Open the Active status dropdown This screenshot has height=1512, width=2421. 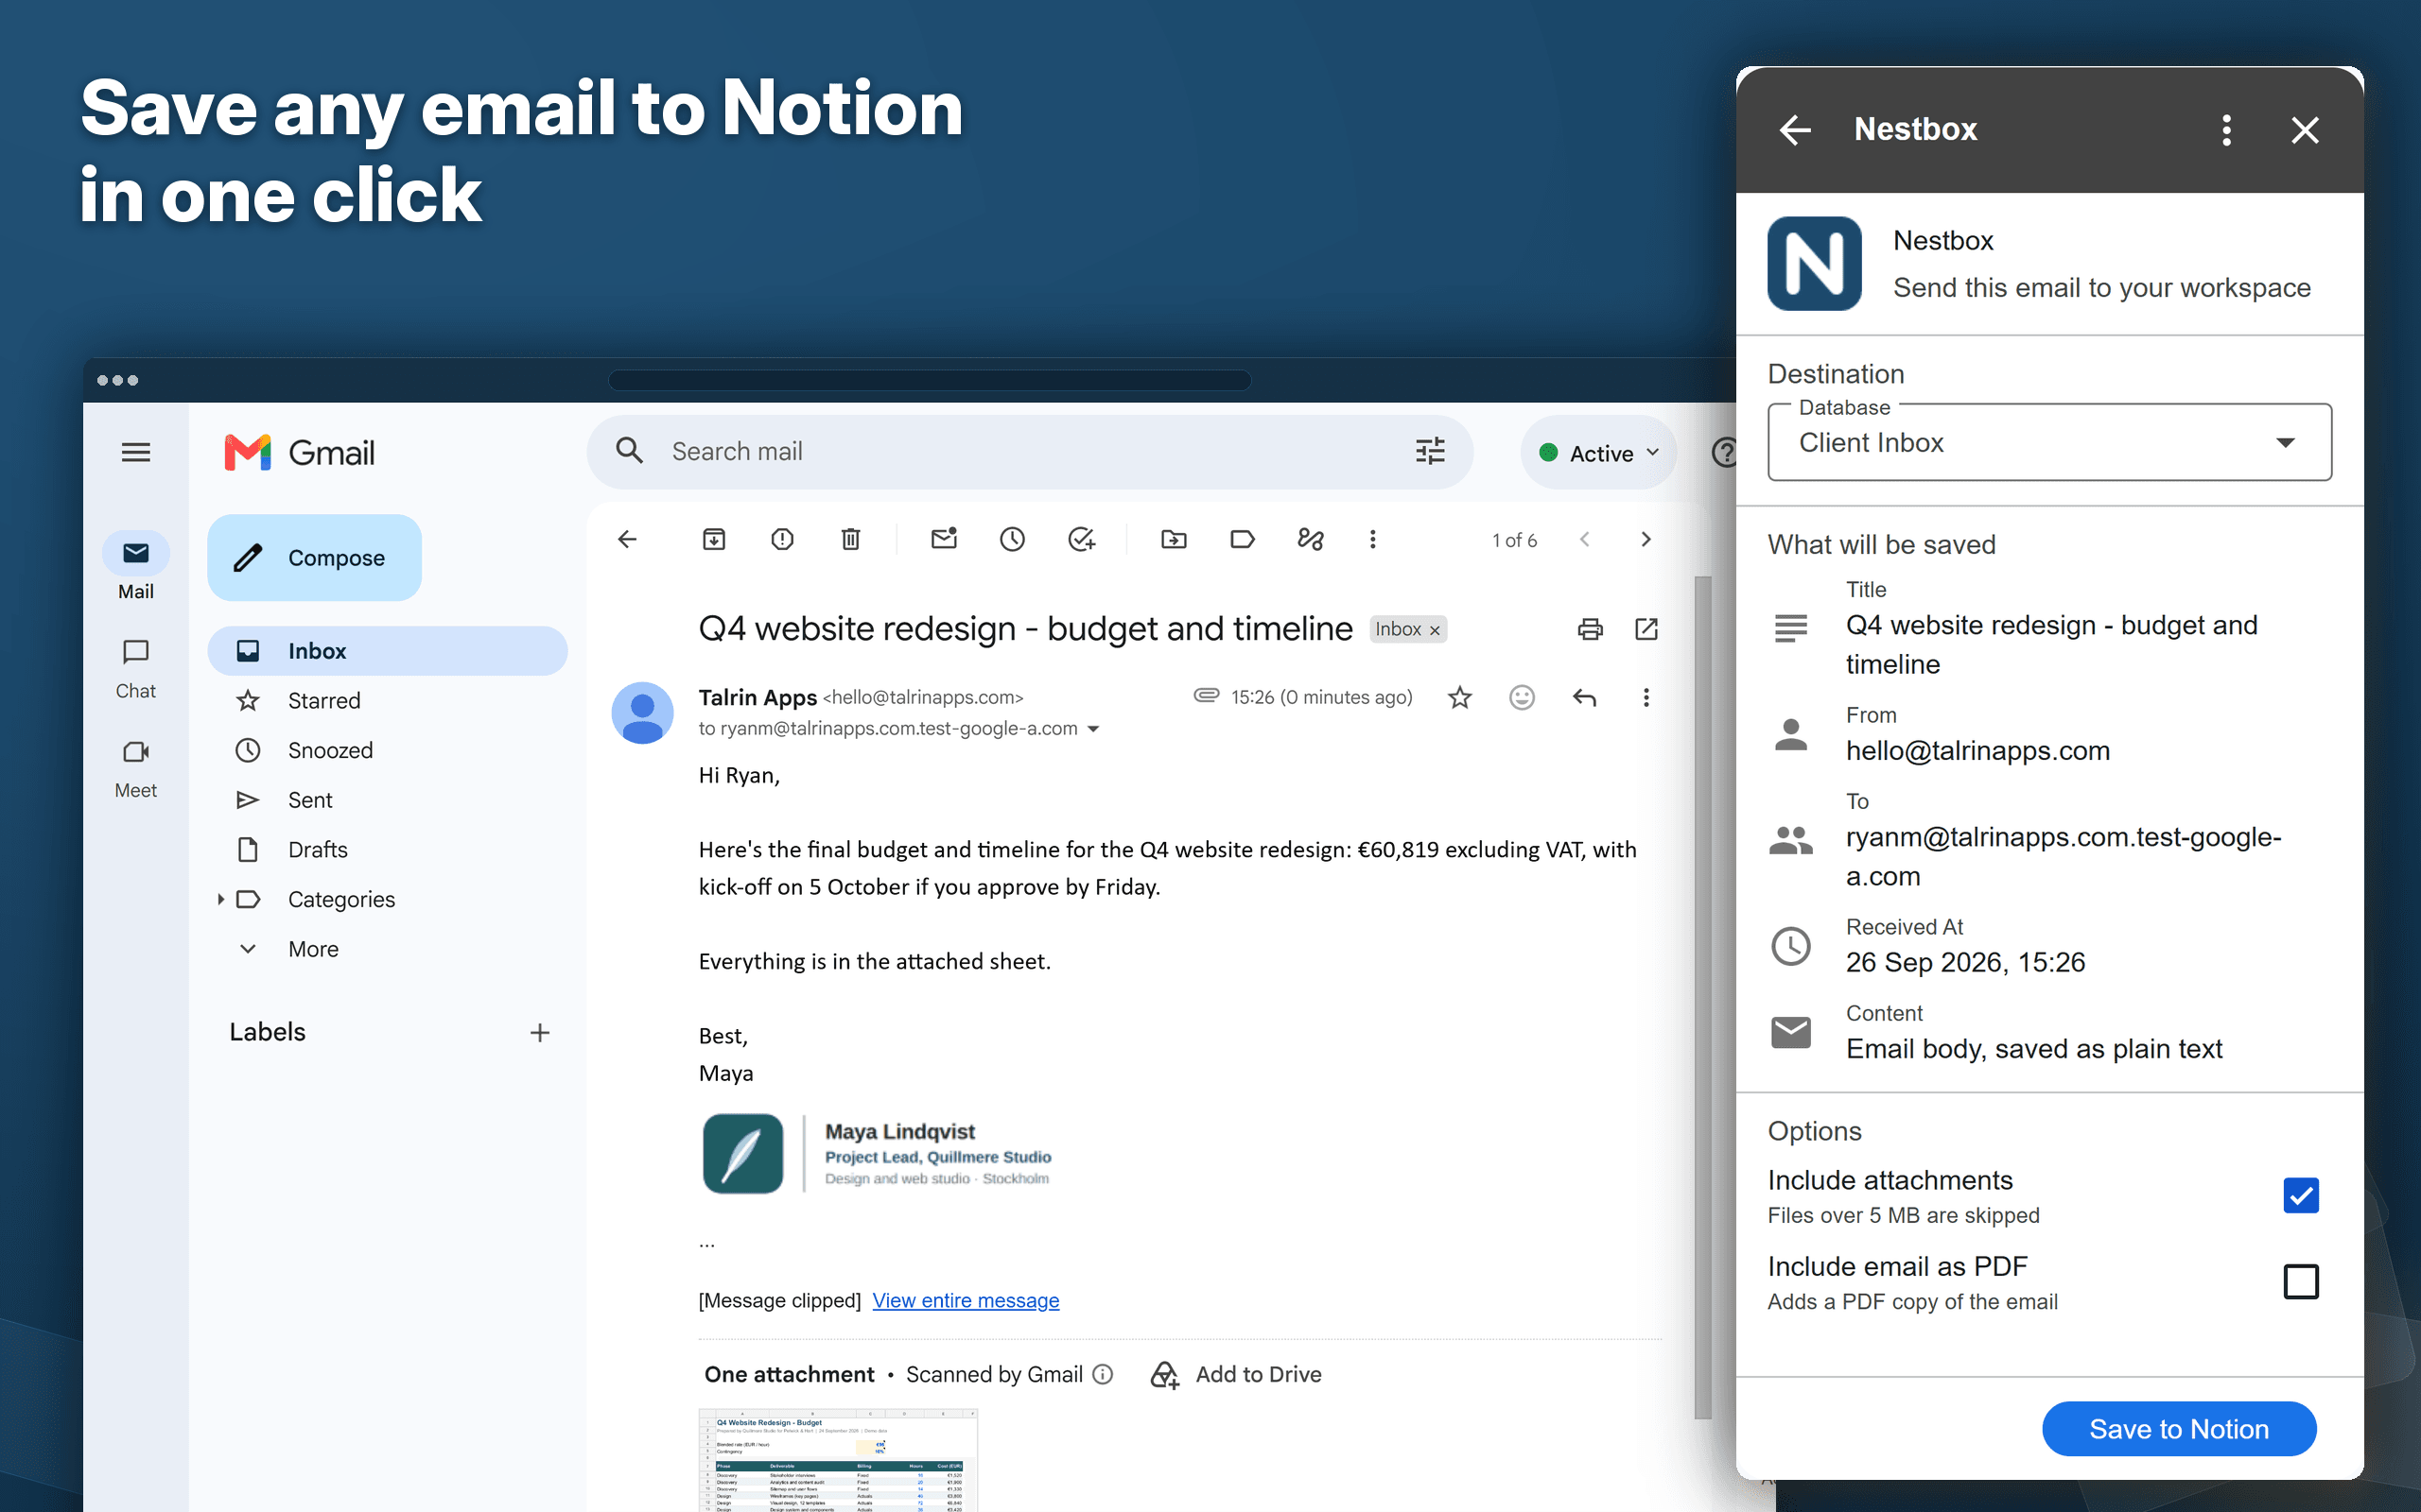1598,453
